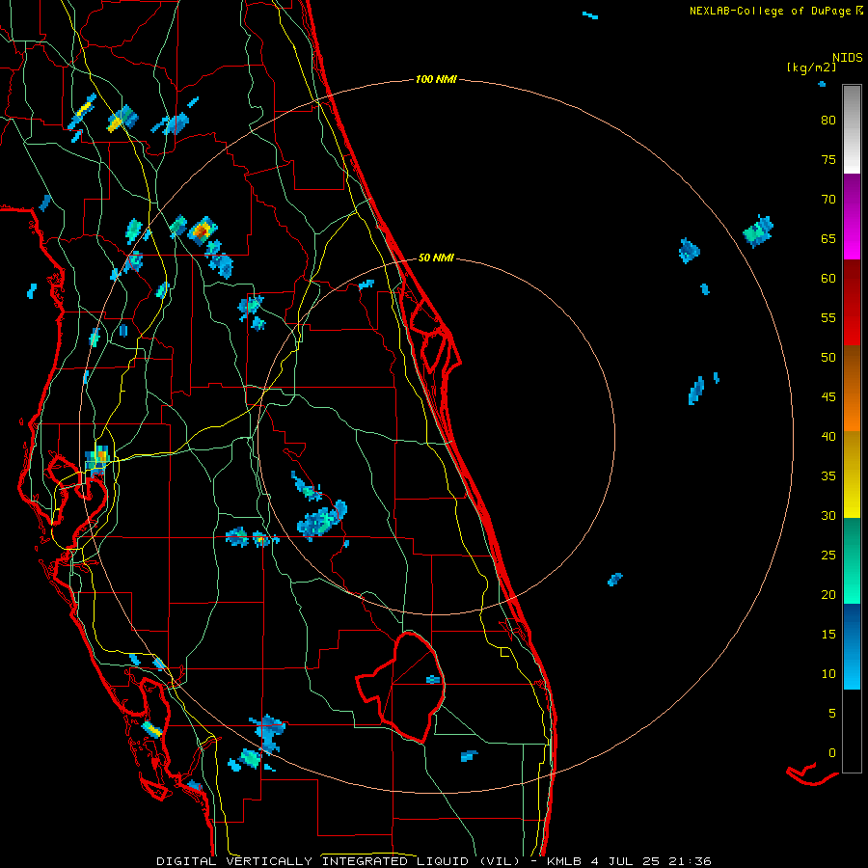This screenshot has height=868, width=868.
Task: Click the 75 value on the scale
Action: 828,159
